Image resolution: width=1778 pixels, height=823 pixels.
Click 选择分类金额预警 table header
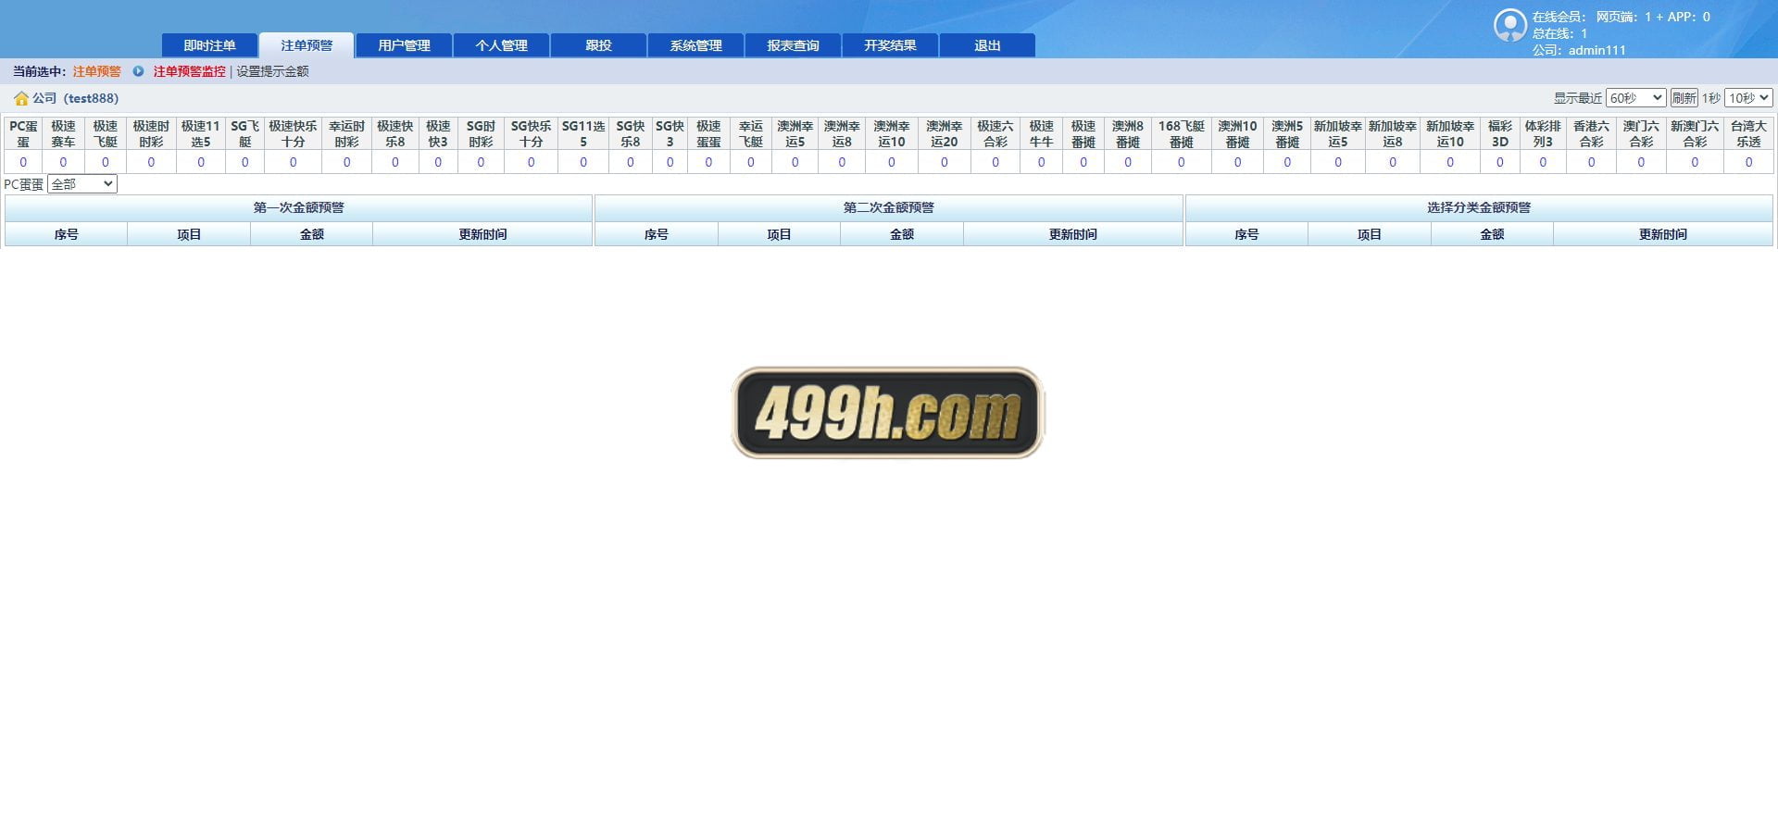(1479, 207)
